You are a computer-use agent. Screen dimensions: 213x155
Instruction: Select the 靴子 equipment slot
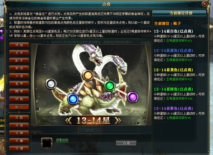[x=19, y=107]
